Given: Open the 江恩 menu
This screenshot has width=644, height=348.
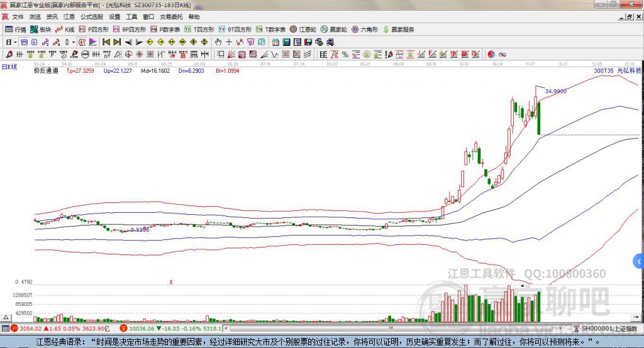Looking at the screenshot, I should pyautogui.click(x=69, y=17).
